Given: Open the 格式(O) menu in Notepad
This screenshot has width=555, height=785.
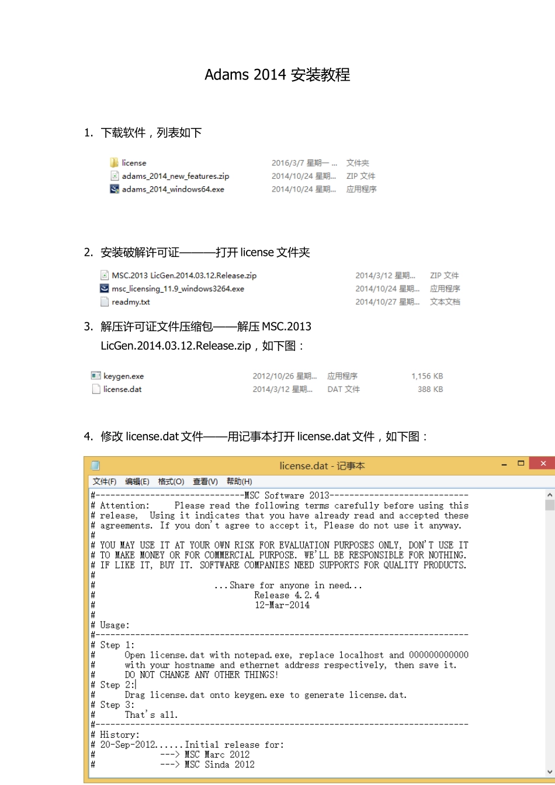Looking at the screenshot, I should point(171,481).
